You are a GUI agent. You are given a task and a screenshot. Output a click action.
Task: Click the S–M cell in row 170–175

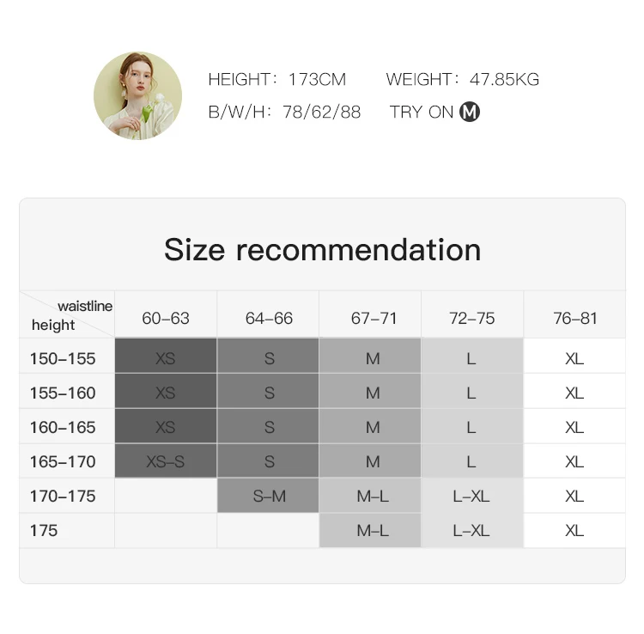(x=269, y=496)
